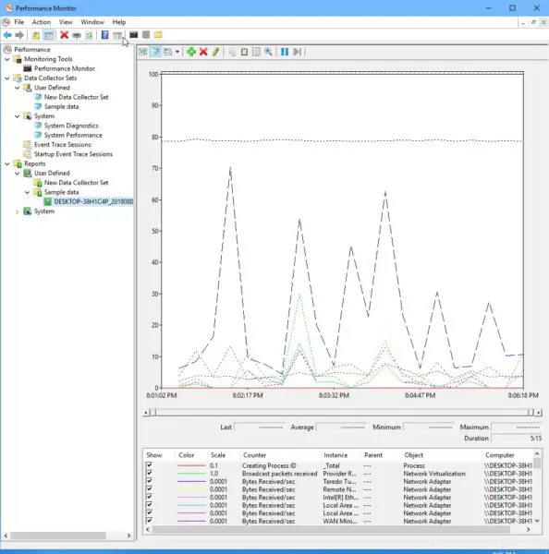This screenshot has height=554, width=549.
Task: Click the Highlight pencil icon
Action: (x=215, y=52)
